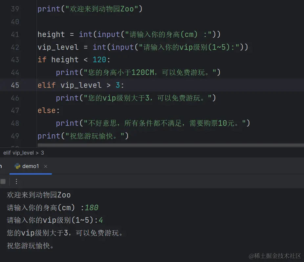Click print line mentioning 120CM

coord(138,72)
